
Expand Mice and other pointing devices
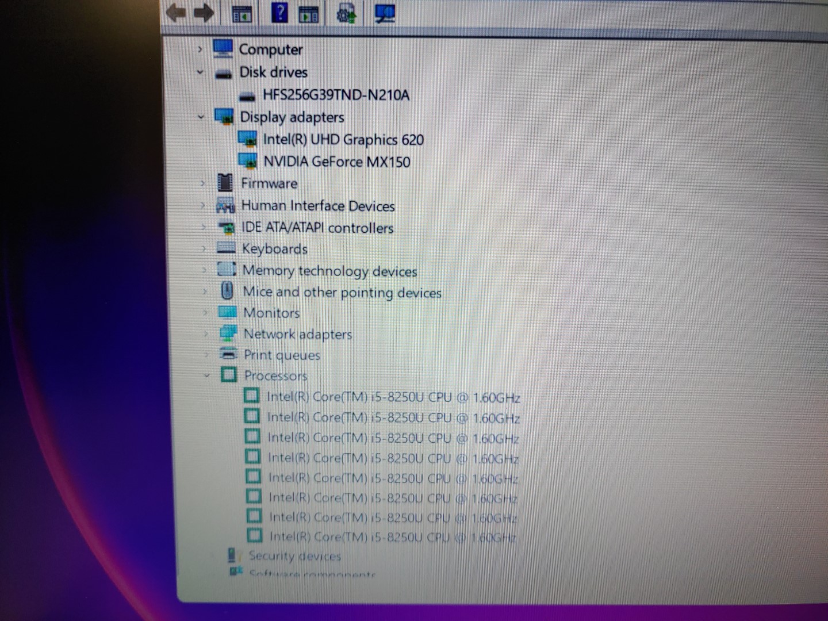click(x=205, y=292)
